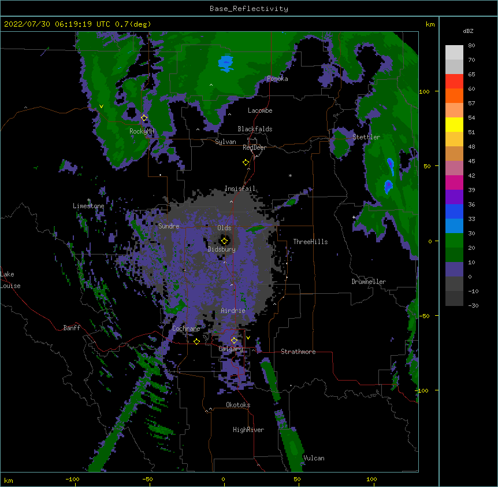
Task: Choose the bright yellow 54–51 dBZ swatch
Action: click(454, 124)
